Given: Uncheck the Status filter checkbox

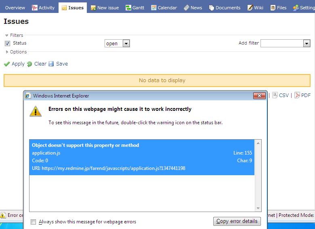Looking at the screenshot, I should pyautogui.click(x=7, y=43).
